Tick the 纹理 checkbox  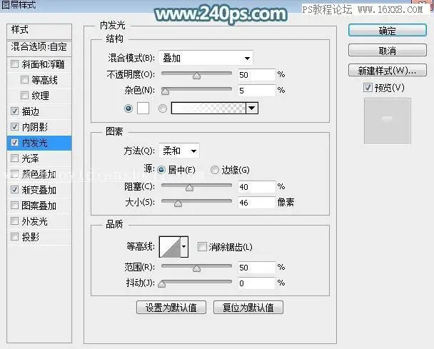pyautogui.click(x=25, y=96)
